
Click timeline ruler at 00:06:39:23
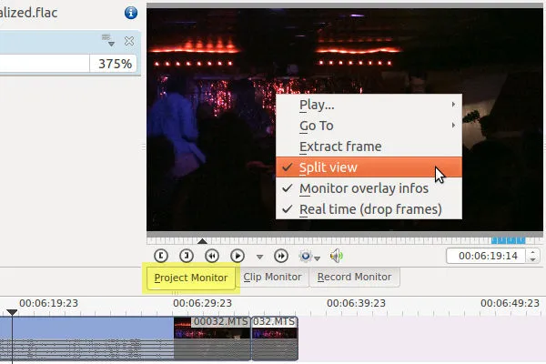(x=356, y=303)
